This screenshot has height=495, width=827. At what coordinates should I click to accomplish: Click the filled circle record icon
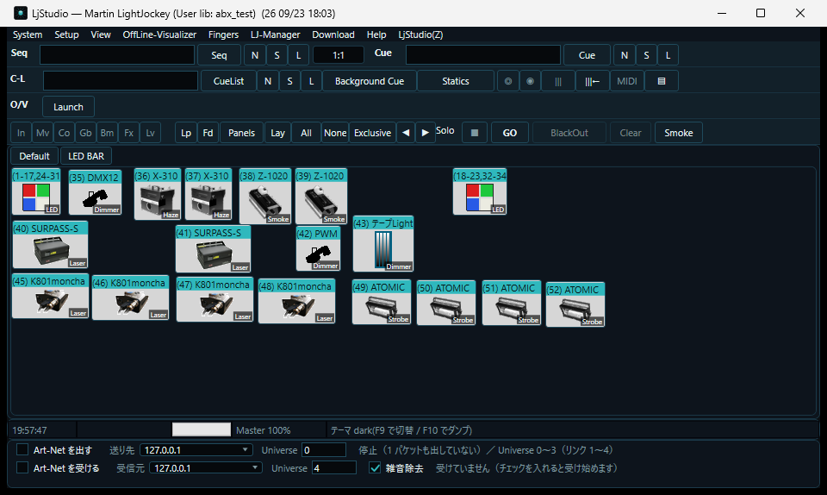point(530,81)
